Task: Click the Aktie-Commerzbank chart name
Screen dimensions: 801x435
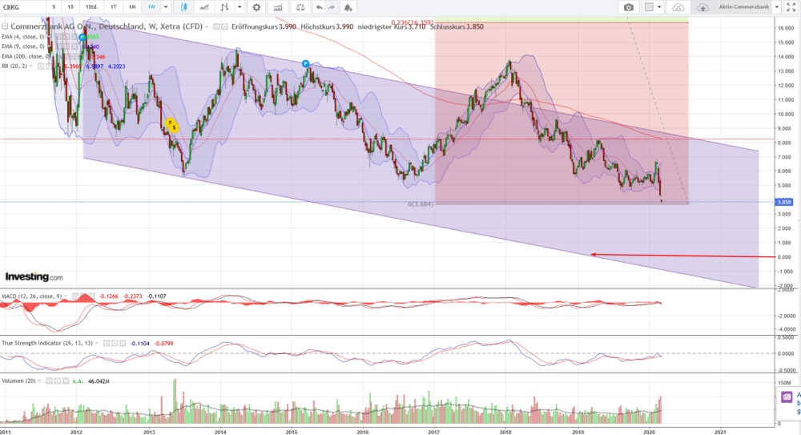Action: point(744,7)
